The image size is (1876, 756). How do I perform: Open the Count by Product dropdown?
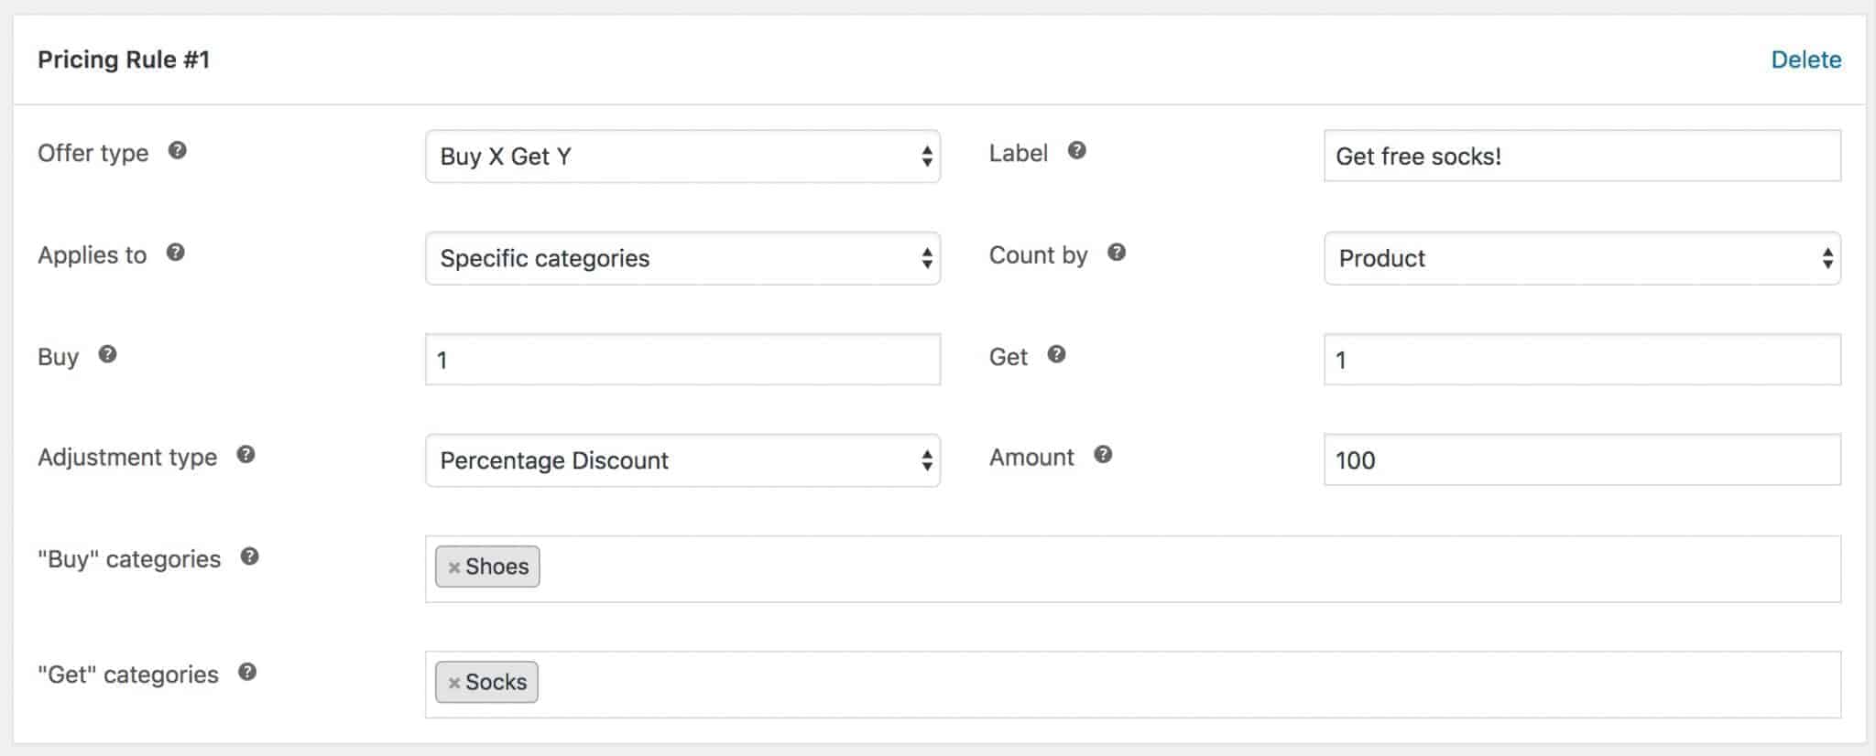[x=1582, y=258]
